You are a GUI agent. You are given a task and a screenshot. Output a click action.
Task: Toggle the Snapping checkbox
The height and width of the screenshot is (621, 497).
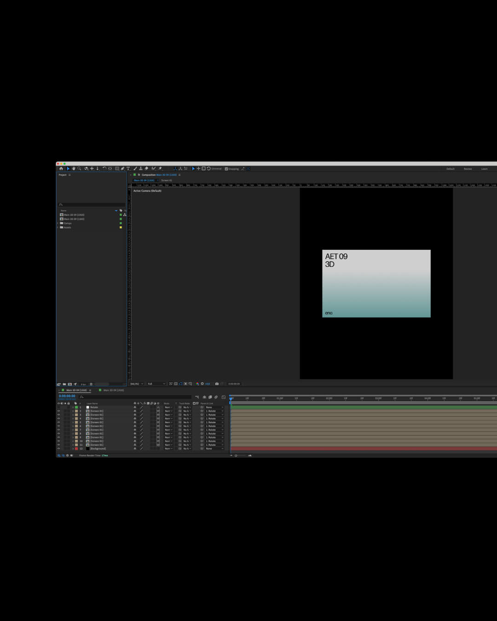(x=226, y=169)
